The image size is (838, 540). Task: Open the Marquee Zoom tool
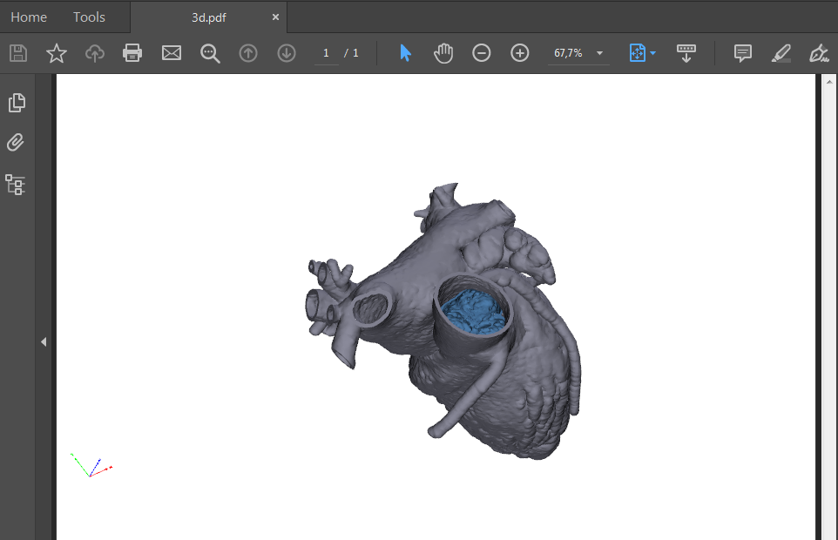point(209,53)
